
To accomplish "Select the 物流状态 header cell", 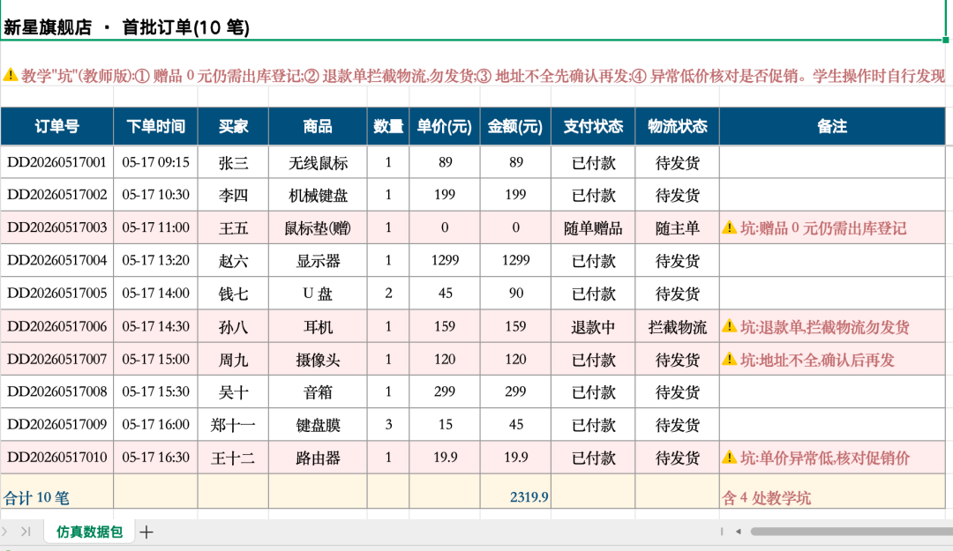I will 677,126.
